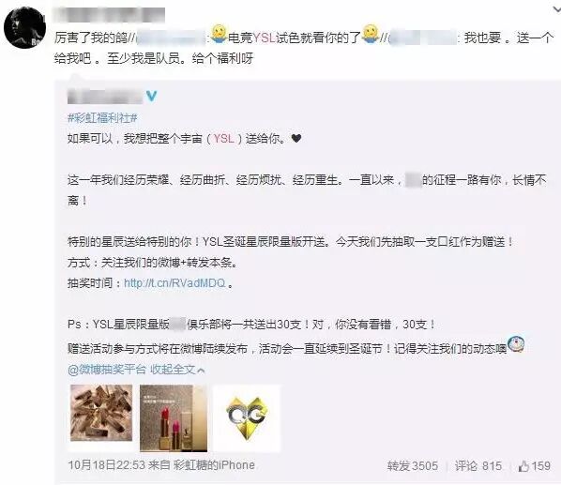Click the black heart emoji after 送给你
The height and width of the screenshot is (485, 561).
[x=296, y=138]
